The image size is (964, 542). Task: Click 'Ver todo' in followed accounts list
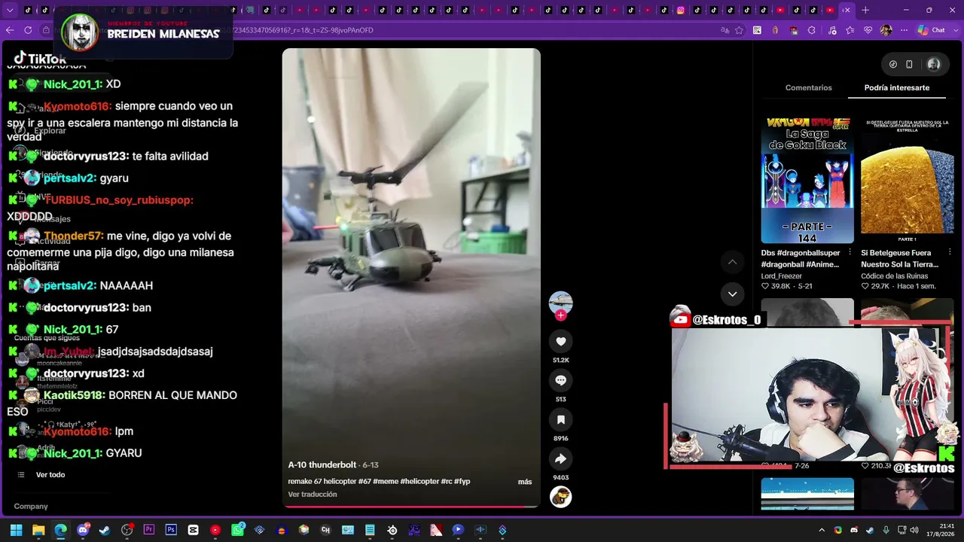click(50, 475)
